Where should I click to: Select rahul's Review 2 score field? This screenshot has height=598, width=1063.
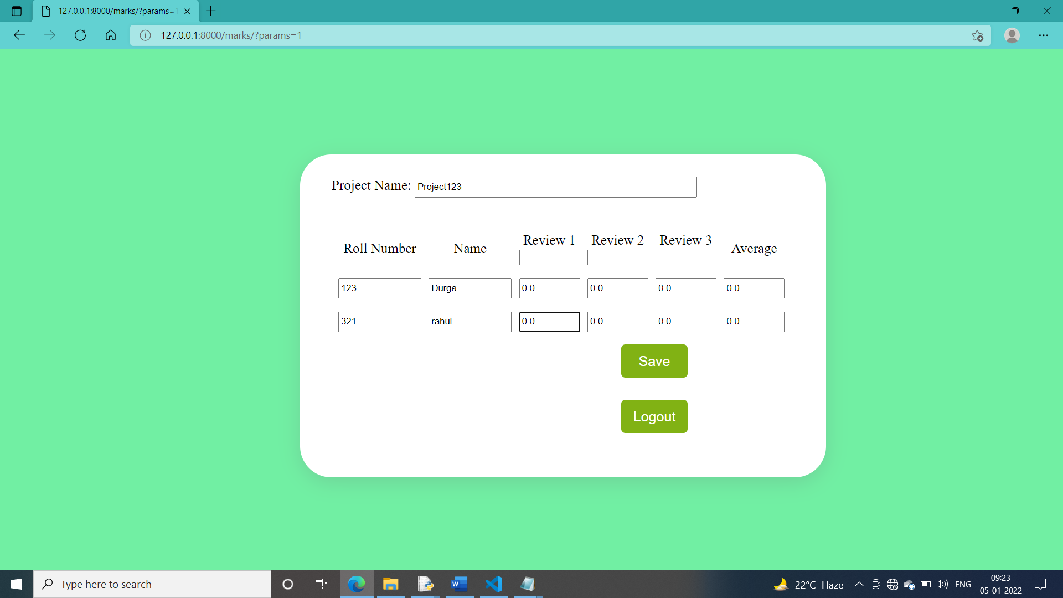(617, 322)
